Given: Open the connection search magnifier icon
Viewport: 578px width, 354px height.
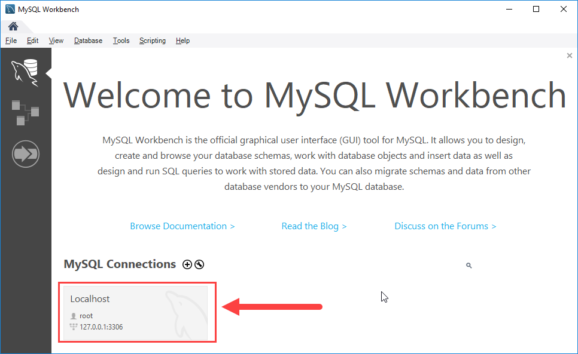Looking at the screenshot, I should [x=469, y=265].
